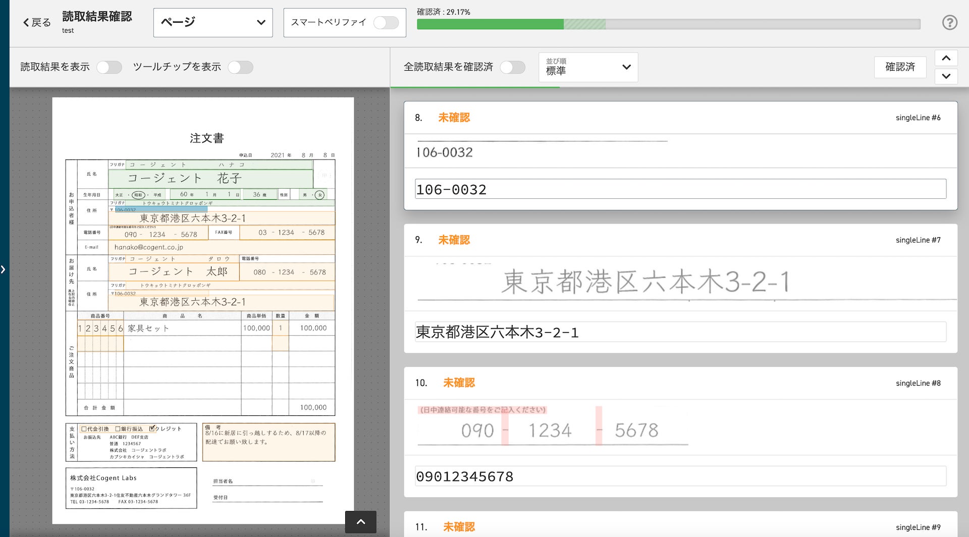
Task: Click the 注文書 title in the document
Action: [207, 138]
